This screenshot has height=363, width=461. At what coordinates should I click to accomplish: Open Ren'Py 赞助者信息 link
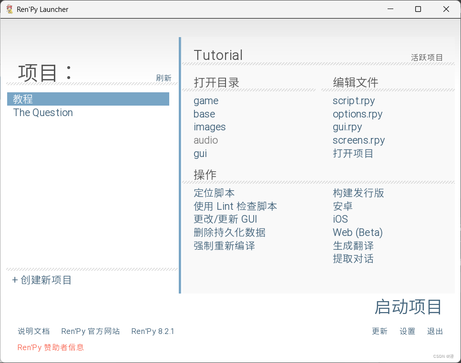click(51, 347)
